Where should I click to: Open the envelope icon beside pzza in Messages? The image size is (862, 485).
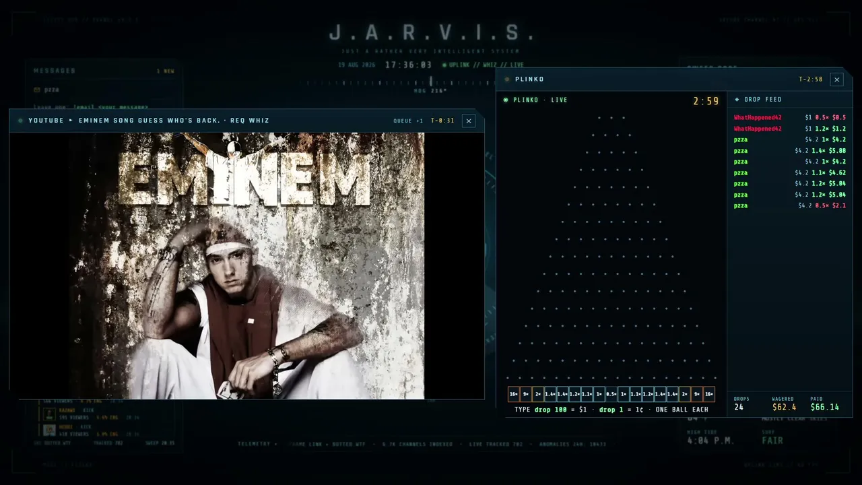[37, 90]
